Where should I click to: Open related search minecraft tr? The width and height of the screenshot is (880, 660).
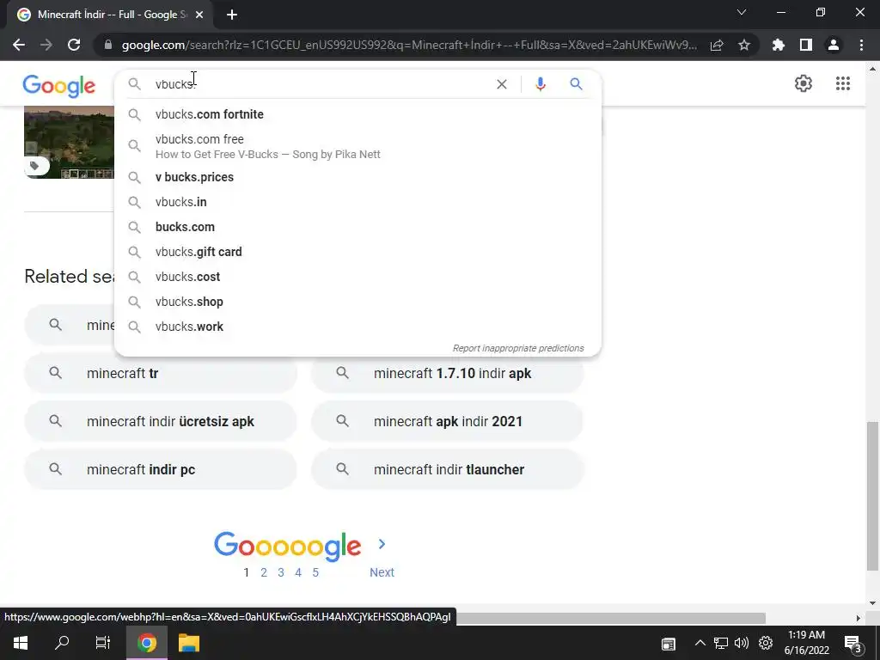click(x=161, y=373)
